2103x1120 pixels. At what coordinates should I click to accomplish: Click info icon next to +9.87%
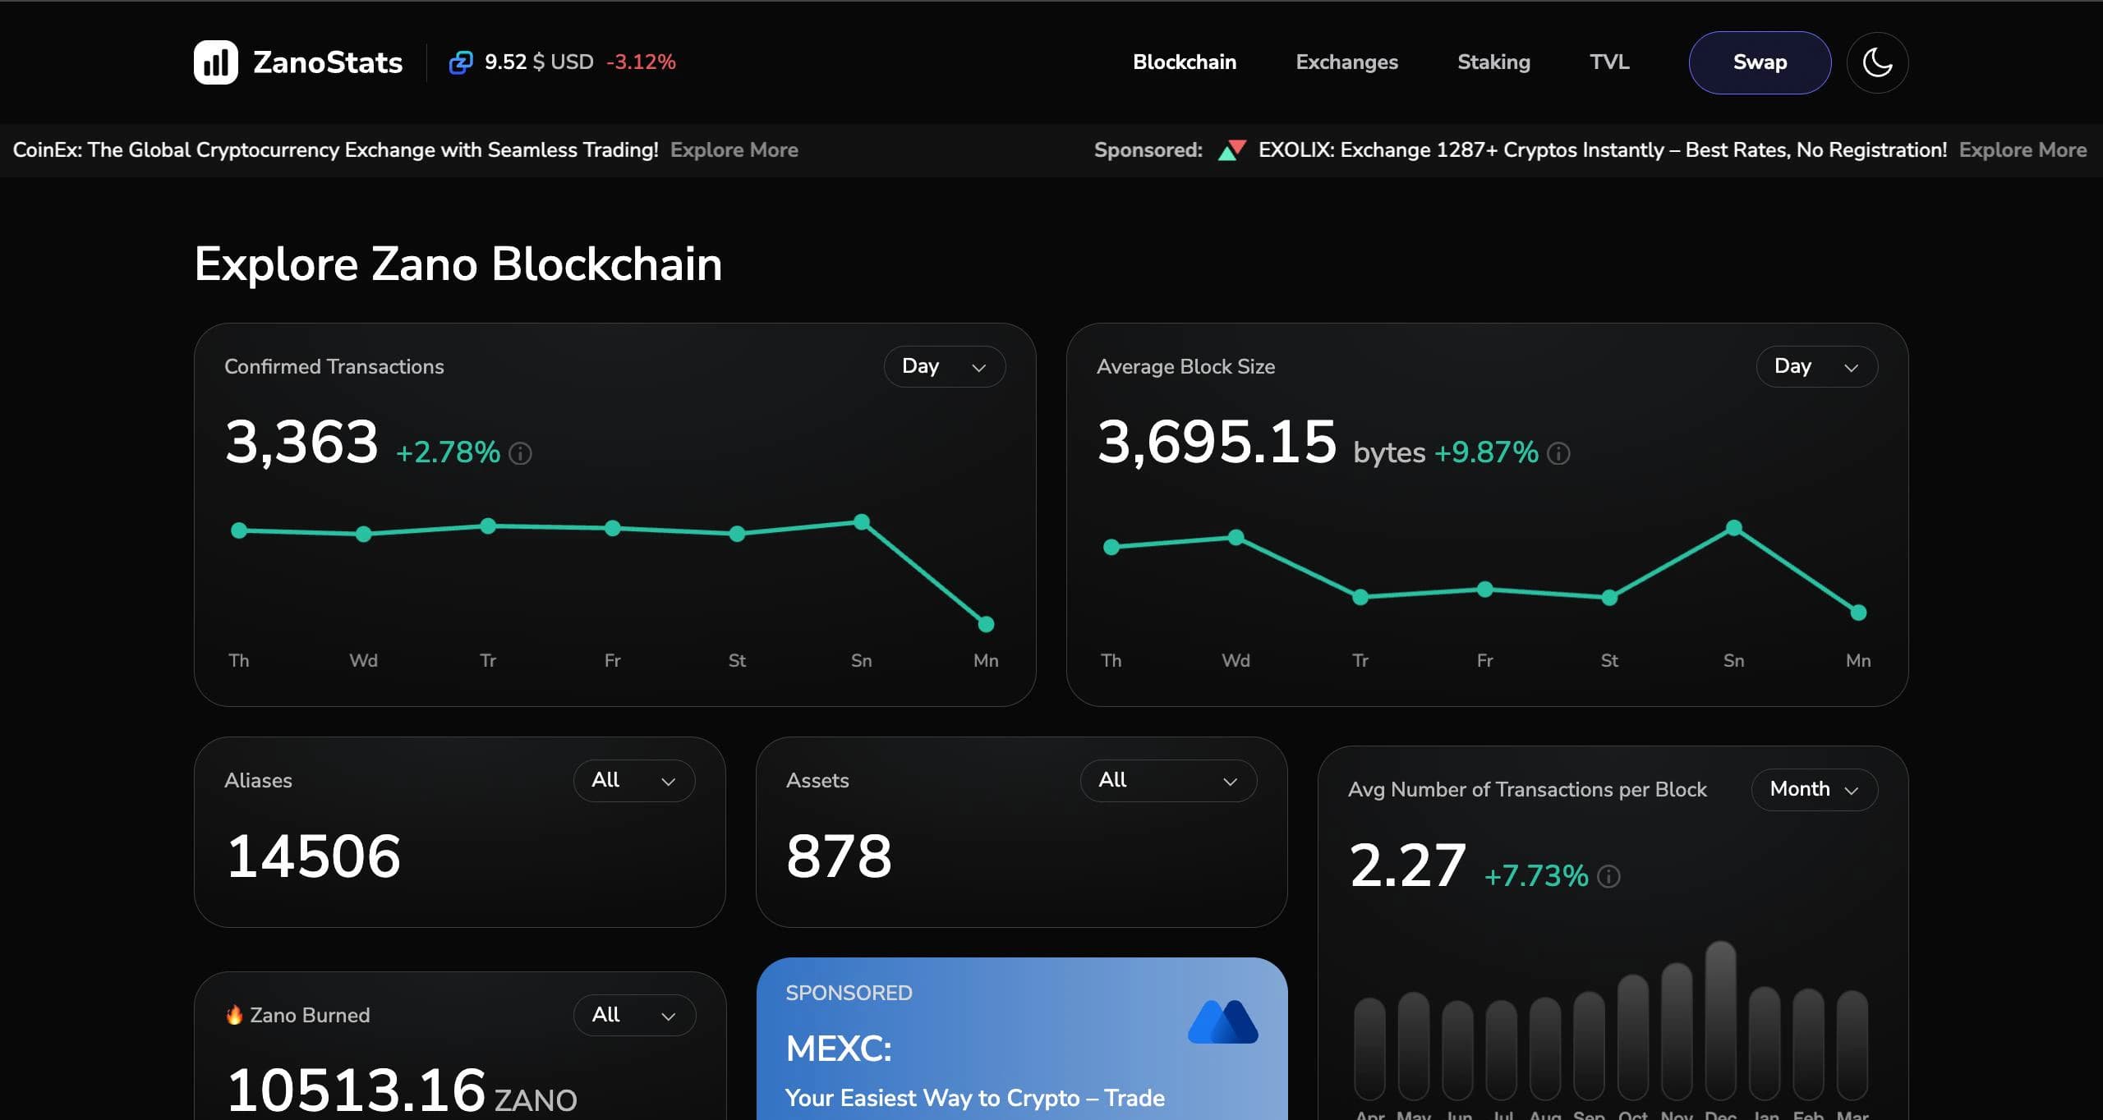coord(1558,453)
